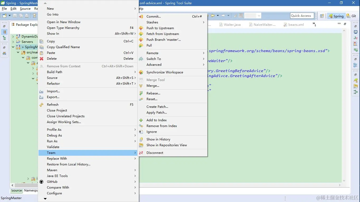The height and width of the screenshot is (202, 360).
Task: Open the NaiveWaiter editor tab
Action: 262,24
